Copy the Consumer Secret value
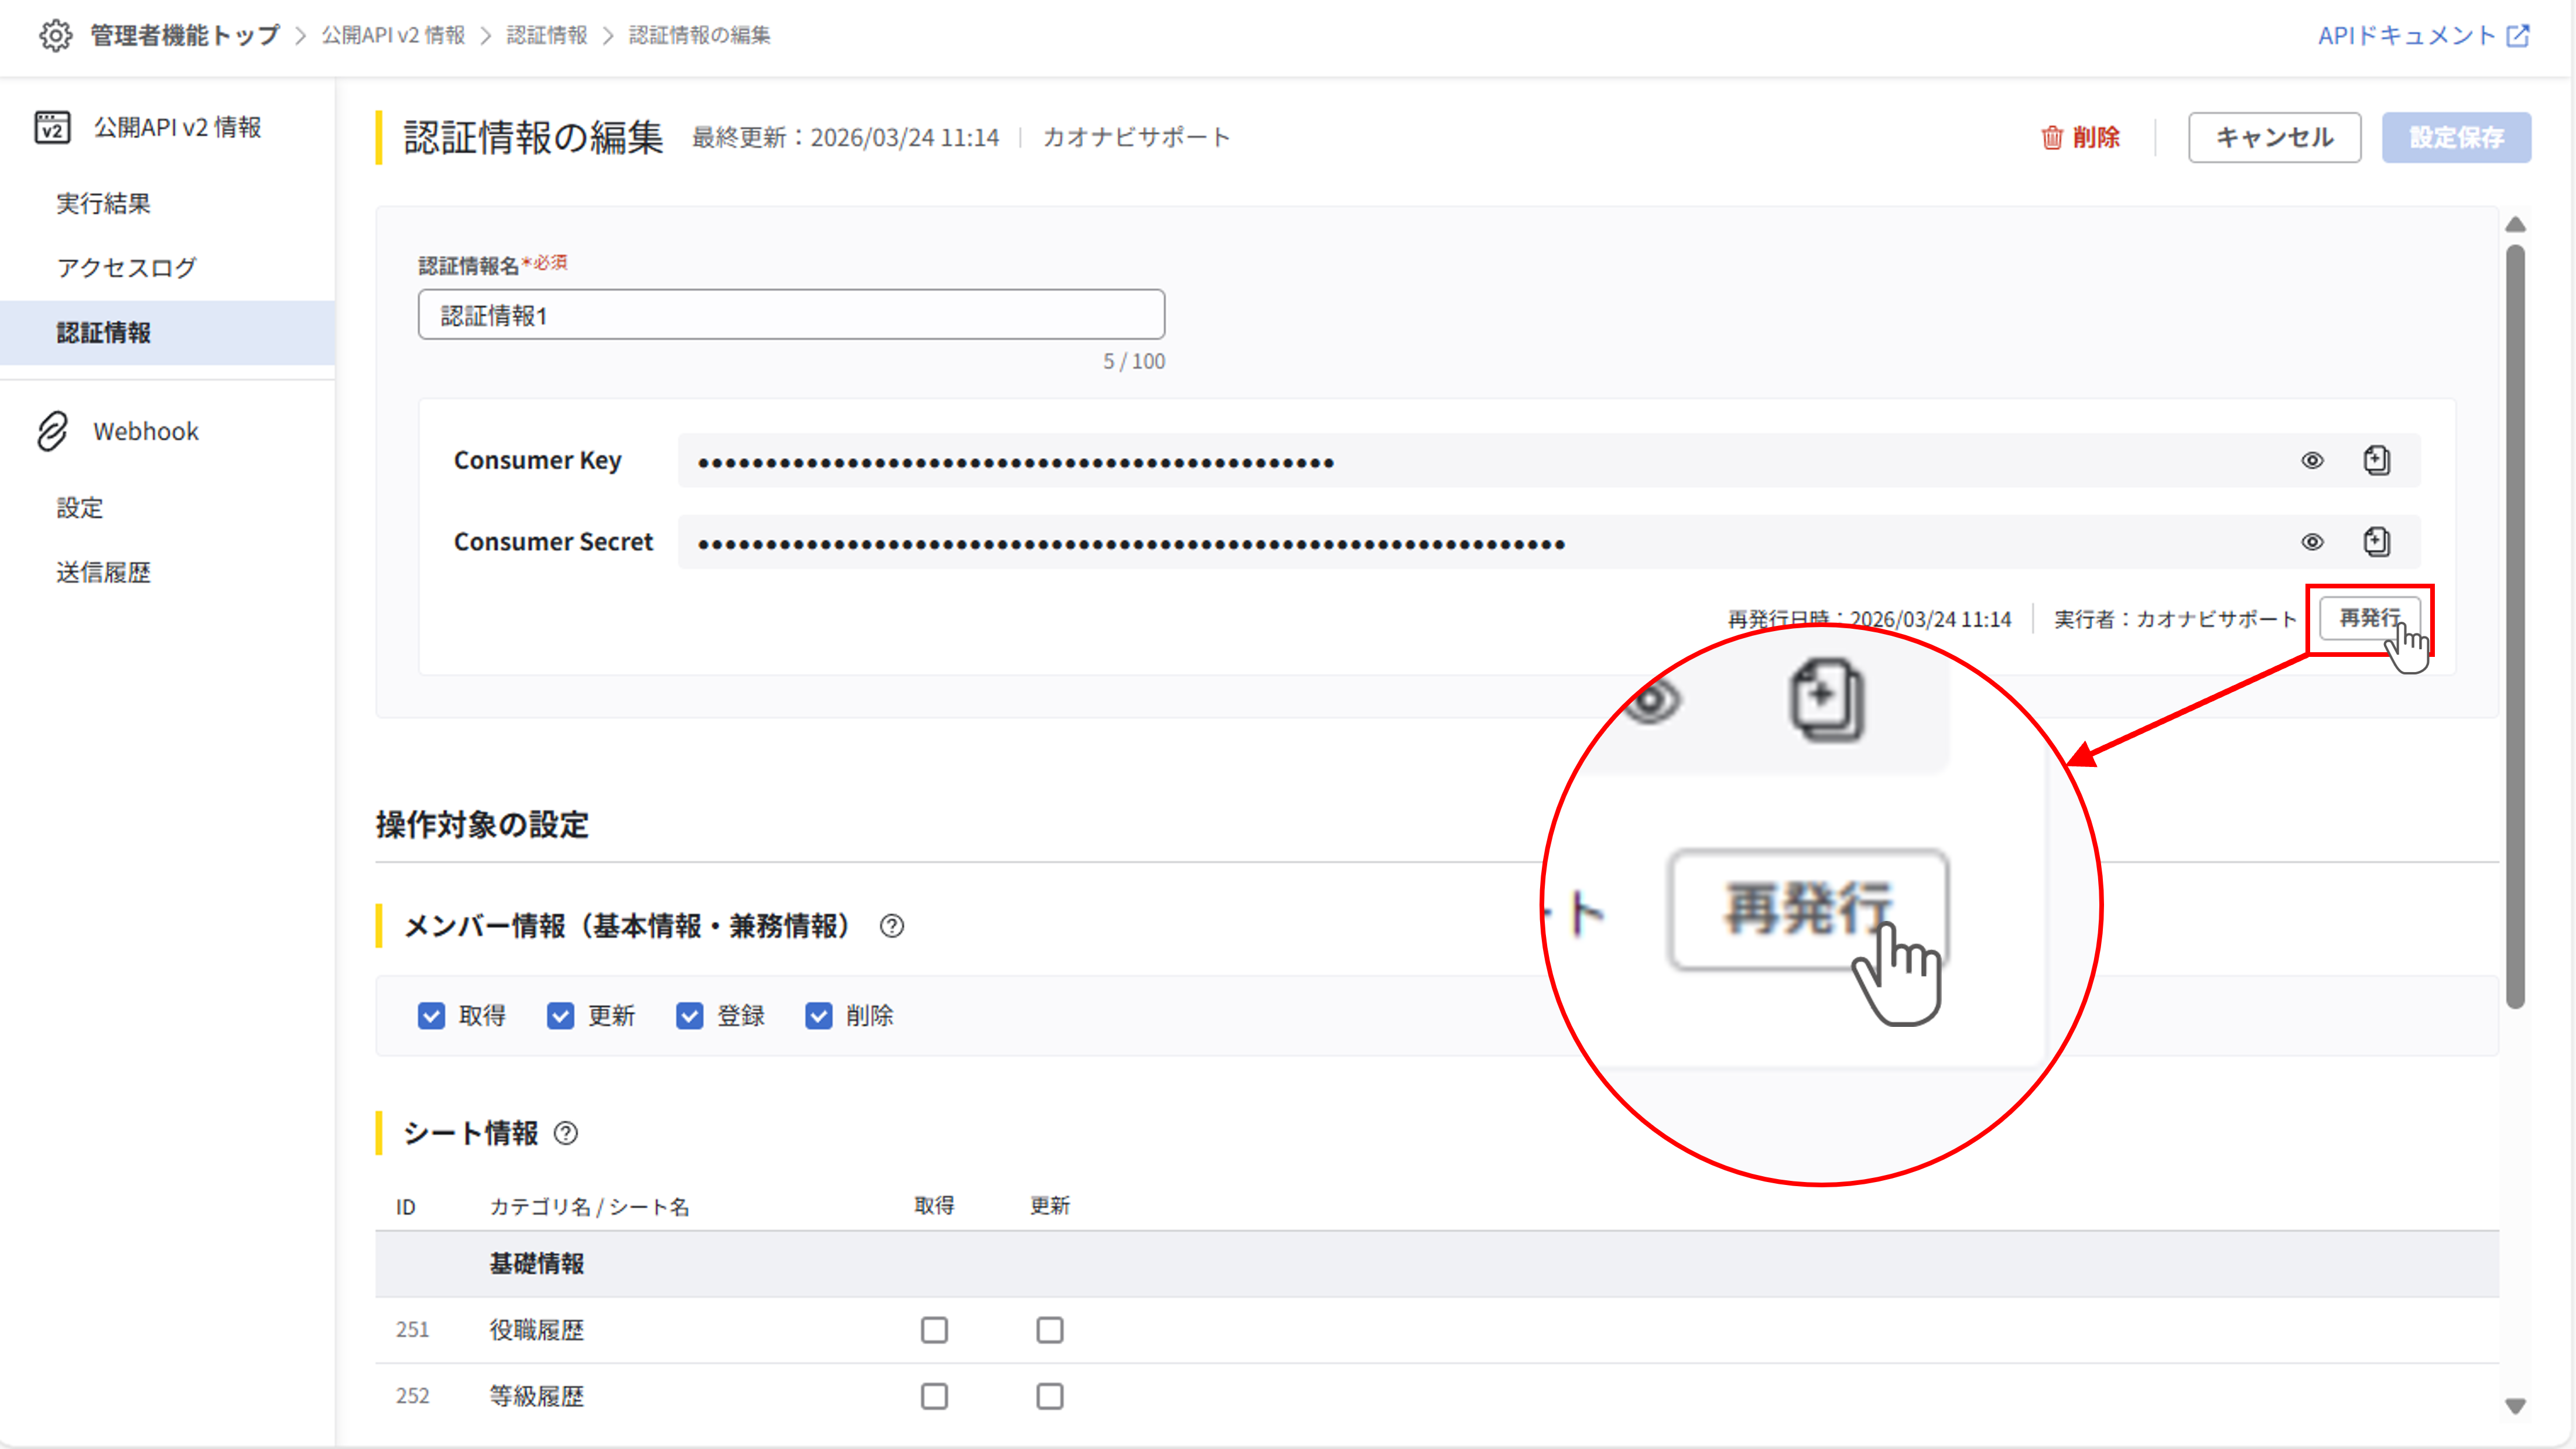The image size is (2576, 1449). click(2376, 542)
